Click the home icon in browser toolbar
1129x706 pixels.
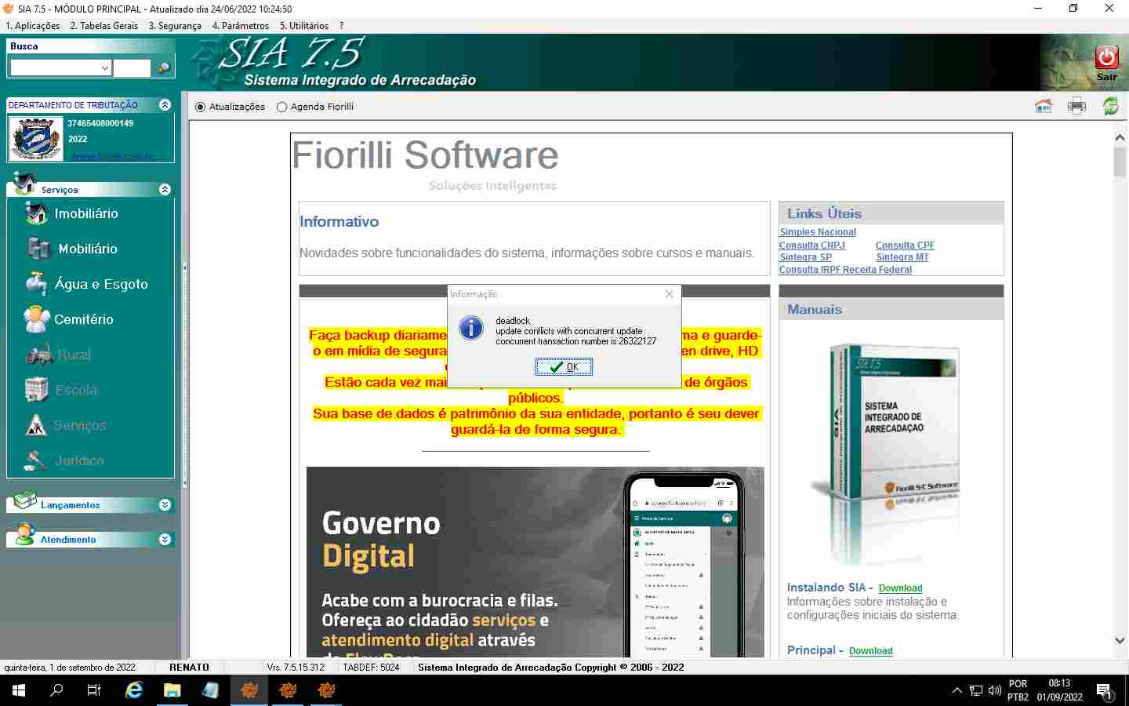point(1043,106)
